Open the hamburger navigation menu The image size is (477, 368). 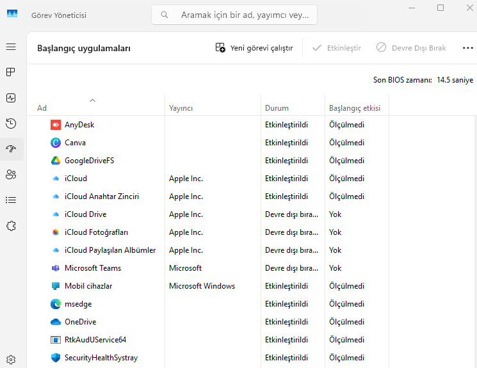(11, 47)
